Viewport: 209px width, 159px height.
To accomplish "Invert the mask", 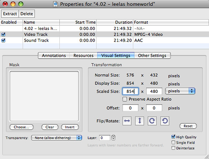I will tap(70, 127).
